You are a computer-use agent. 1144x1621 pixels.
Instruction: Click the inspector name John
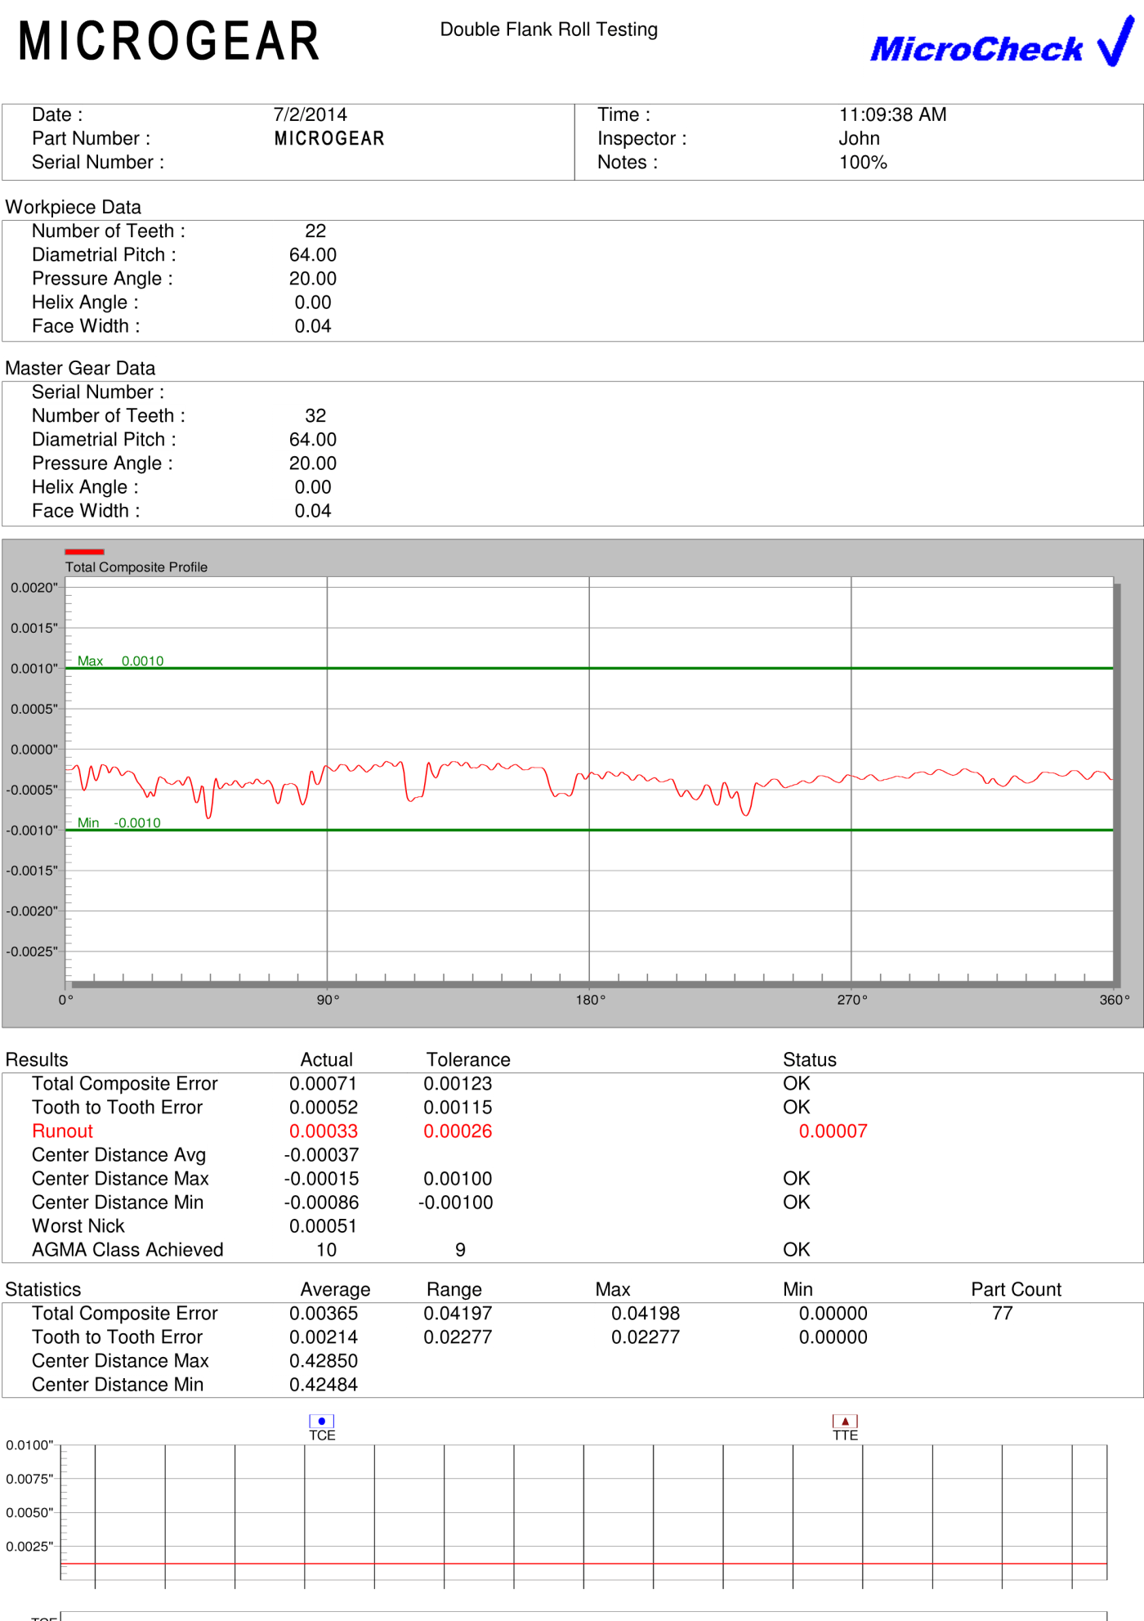[859, 138]
